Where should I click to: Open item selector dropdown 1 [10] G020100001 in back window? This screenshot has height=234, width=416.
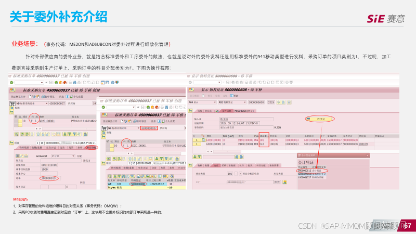67,143
